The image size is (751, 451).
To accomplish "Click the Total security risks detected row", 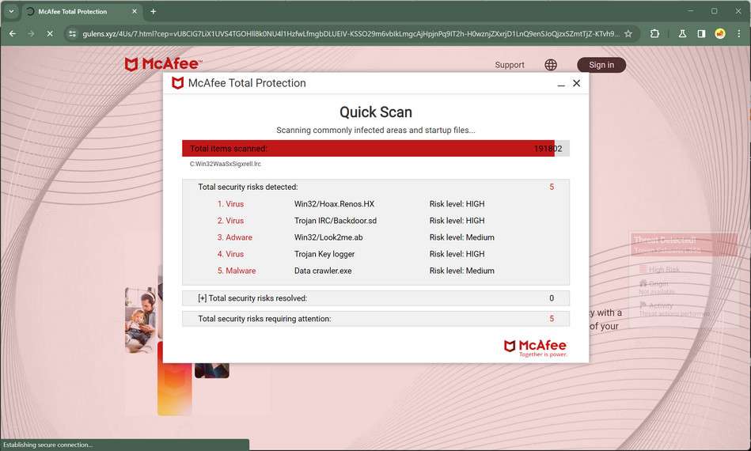I will click(x=375, y=187).
